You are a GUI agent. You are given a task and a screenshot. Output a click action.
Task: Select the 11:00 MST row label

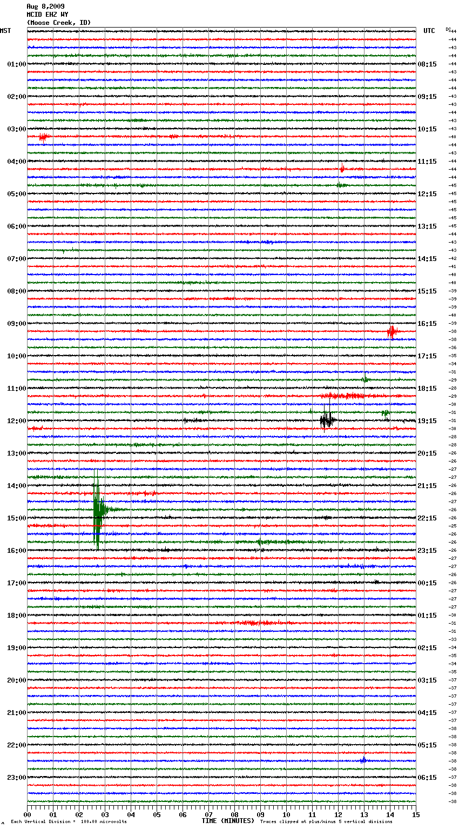click(x=17, y=389)
